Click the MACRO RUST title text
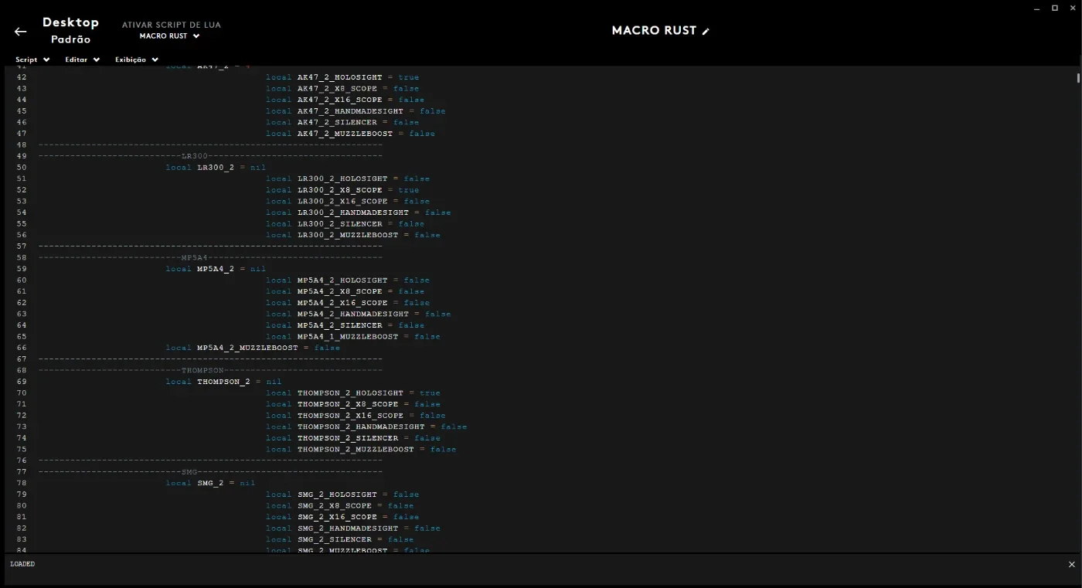The height and width of the screenshot is (588, 1082). 654,31
